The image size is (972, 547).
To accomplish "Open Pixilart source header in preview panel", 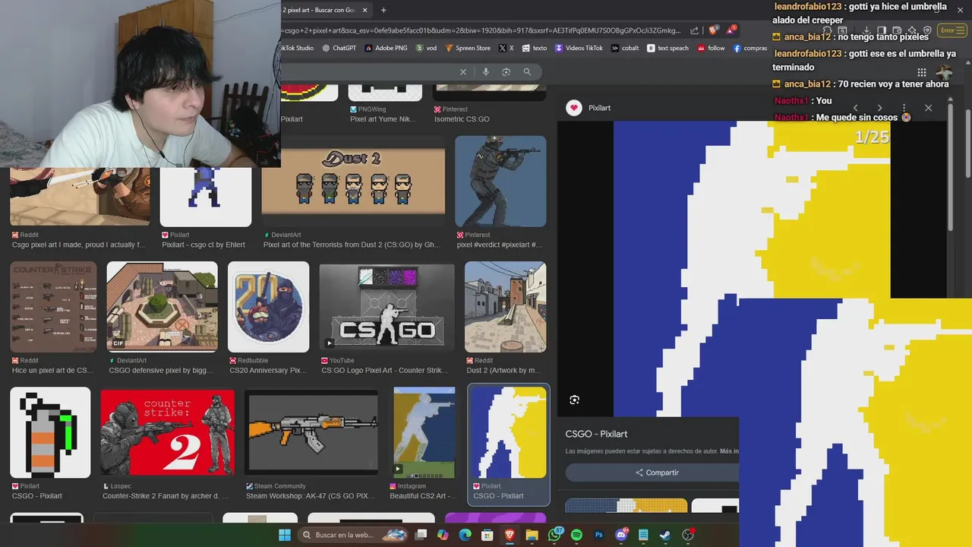I will coord(589,108).
